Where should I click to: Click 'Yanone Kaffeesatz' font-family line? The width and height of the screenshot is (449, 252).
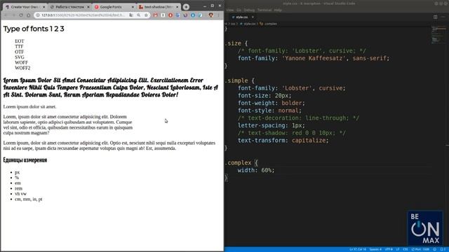coord(314,58)
